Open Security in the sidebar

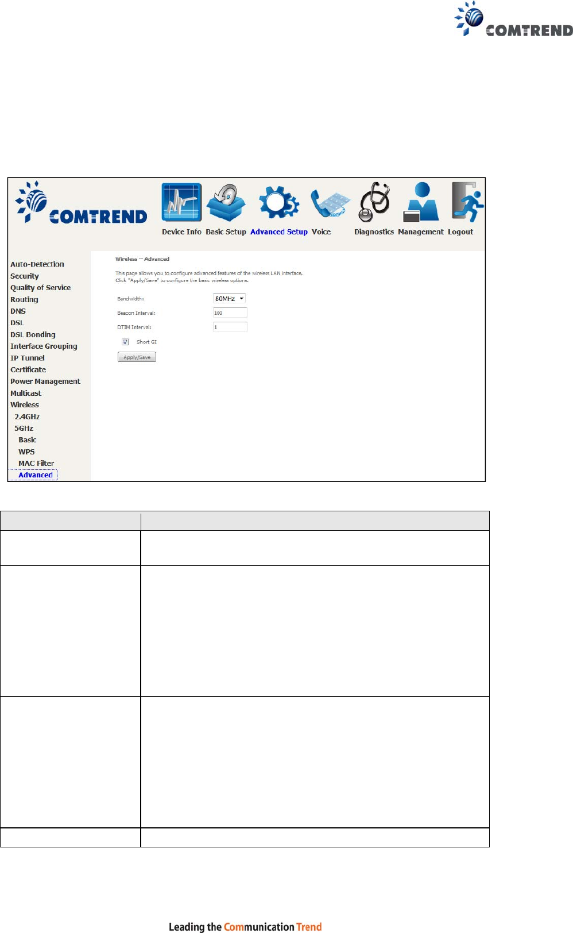point(25,276)
